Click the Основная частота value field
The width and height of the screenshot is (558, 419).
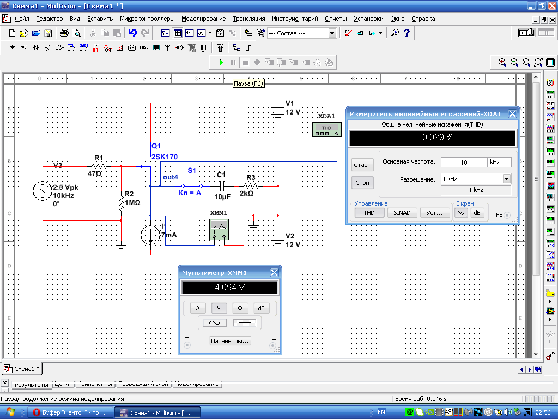(463, 163)
